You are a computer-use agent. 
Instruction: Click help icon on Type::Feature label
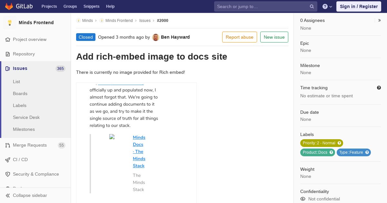tap(367, 152)
